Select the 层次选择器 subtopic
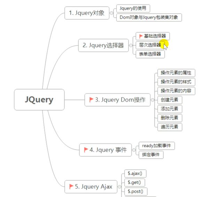 (150, 45)
